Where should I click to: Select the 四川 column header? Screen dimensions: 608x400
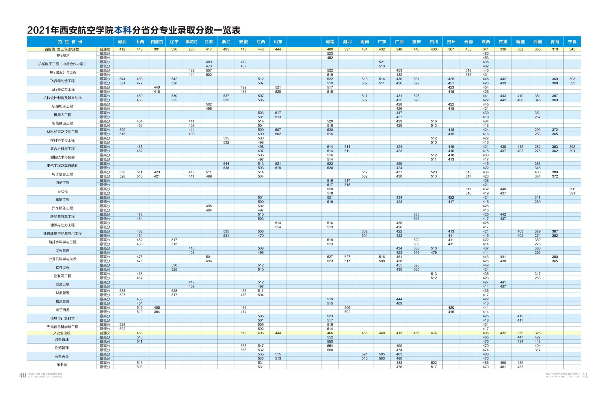pos(434,42)
